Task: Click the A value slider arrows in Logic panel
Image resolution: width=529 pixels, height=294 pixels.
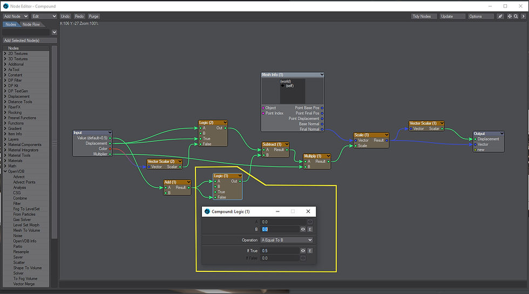Action: click(x=310, y=222)
